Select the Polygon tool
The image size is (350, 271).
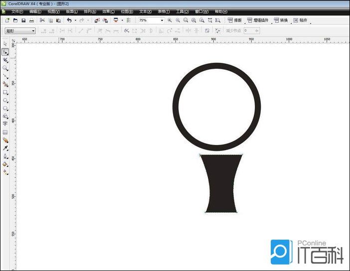[5, 109]
